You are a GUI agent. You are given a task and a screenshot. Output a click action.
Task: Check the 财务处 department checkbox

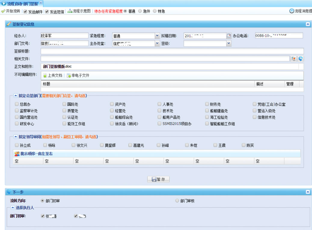pyautogui.click(x=207, y=104)
